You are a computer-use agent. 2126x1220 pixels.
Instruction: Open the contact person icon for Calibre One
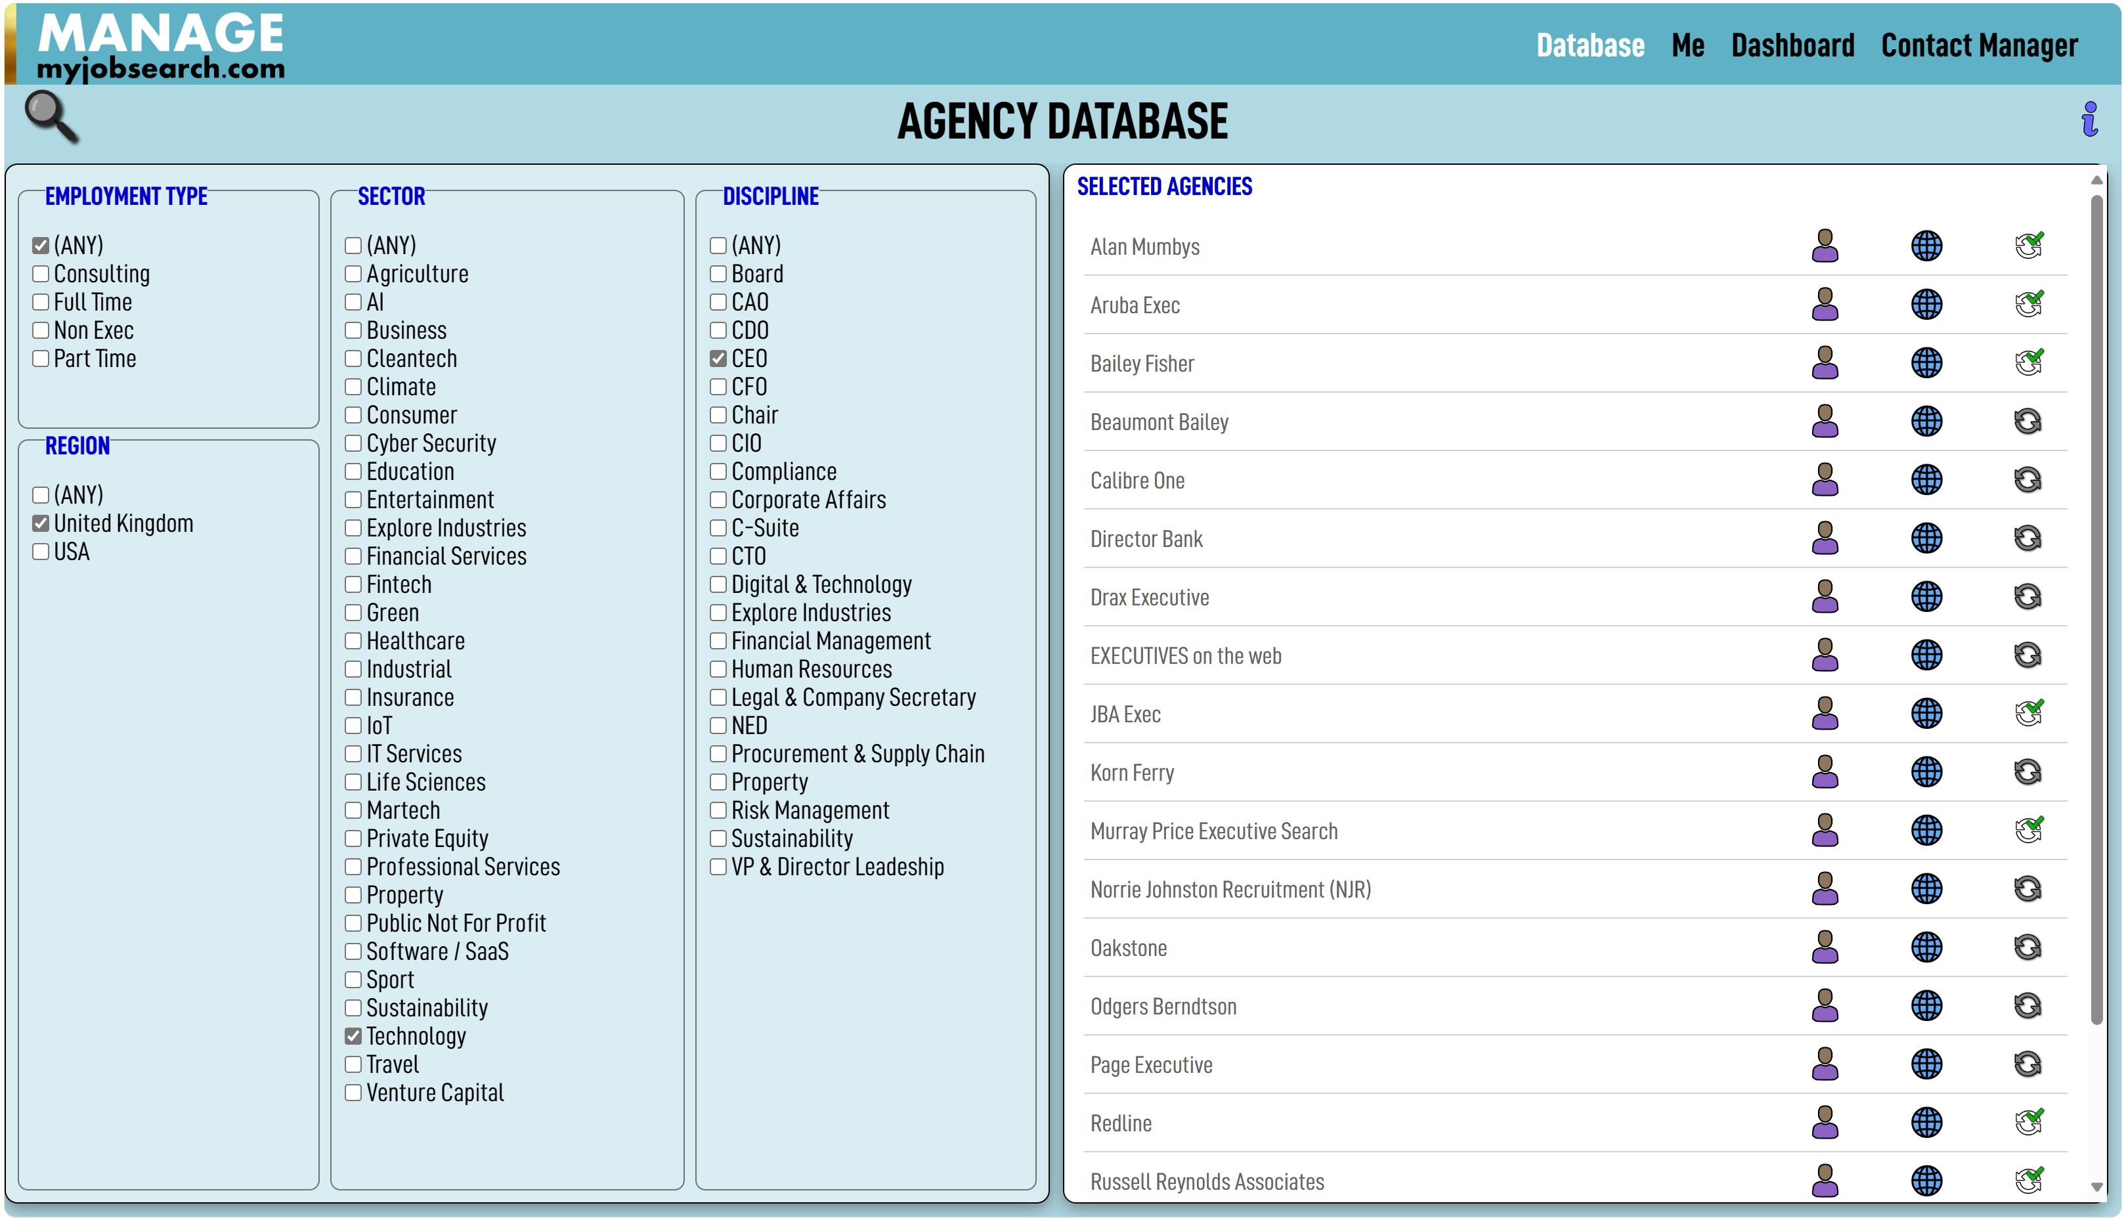pyautogui.click(x=1825, y=480)
